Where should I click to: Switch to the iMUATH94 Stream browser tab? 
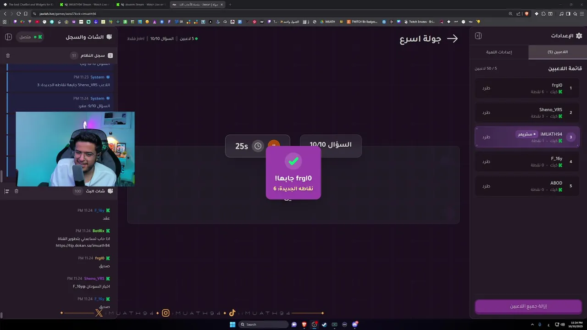click(84, 5)
